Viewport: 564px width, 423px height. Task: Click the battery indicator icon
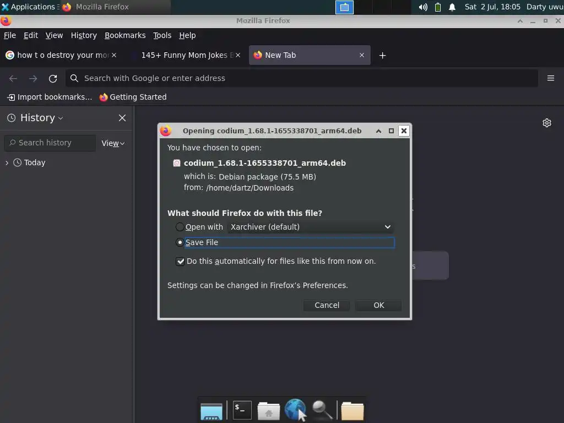coord(438,7)
